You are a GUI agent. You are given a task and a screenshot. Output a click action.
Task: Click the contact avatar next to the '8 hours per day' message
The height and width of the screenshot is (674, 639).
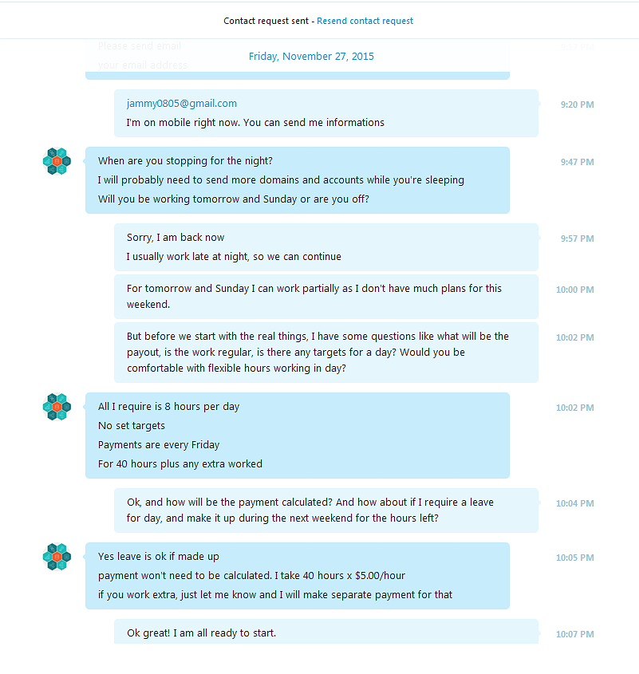click(x=57, y=407)
